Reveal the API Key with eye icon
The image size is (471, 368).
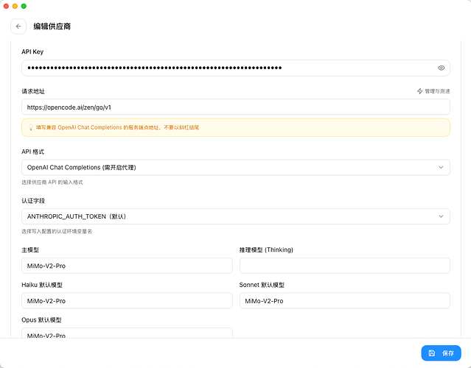[x=441, y=68]
